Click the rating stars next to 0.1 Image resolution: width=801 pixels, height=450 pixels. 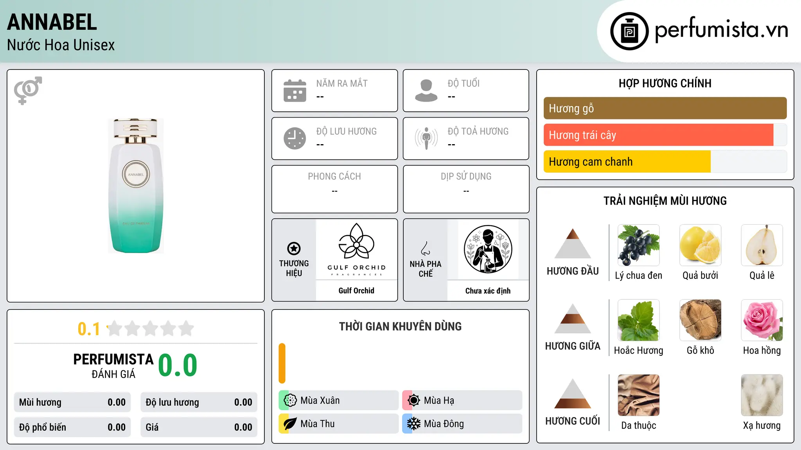click(x=151, y=329)
